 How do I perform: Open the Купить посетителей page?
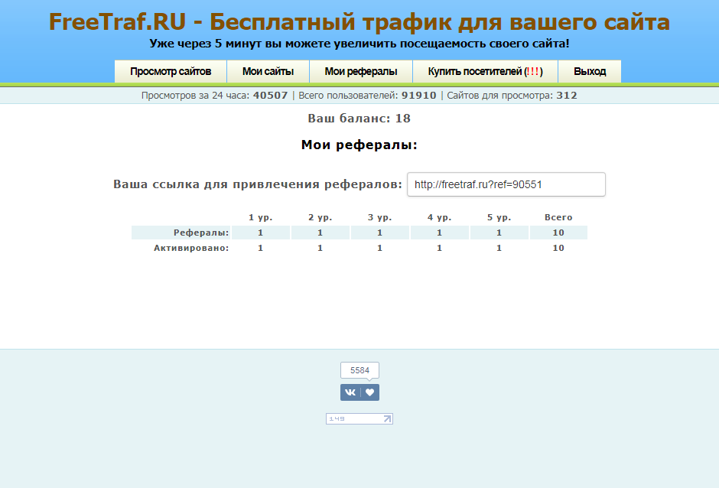click(485, 71)
